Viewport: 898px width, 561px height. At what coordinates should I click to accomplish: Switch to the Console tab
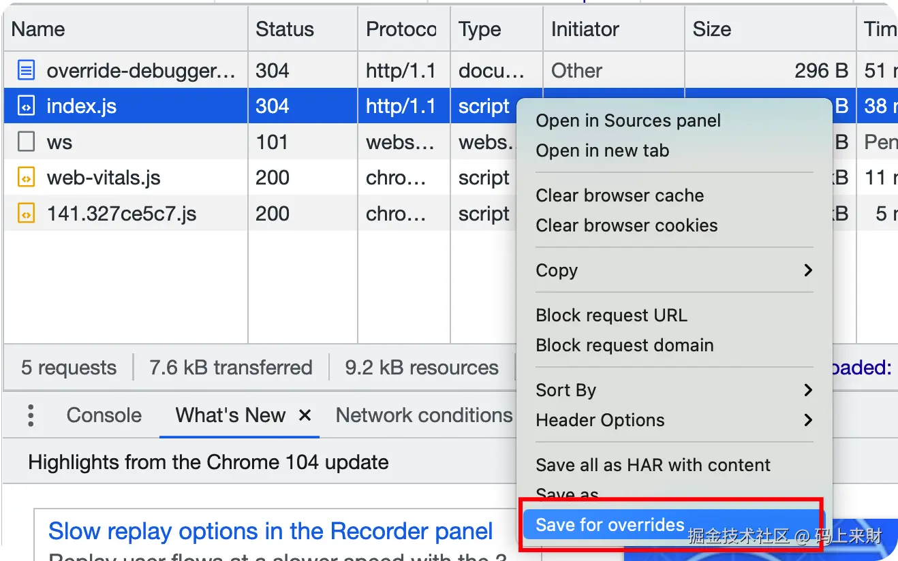click(x=104, y=415)
